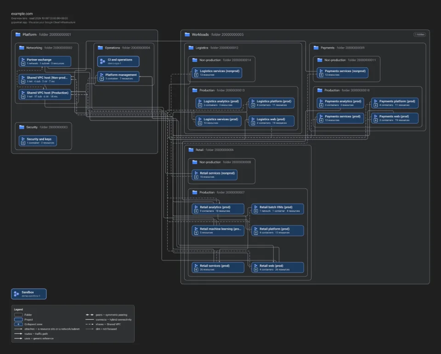Click the Payments web (prod) project icon
The width and height of the screenshot is (441, 354).
tap(375, 116)
